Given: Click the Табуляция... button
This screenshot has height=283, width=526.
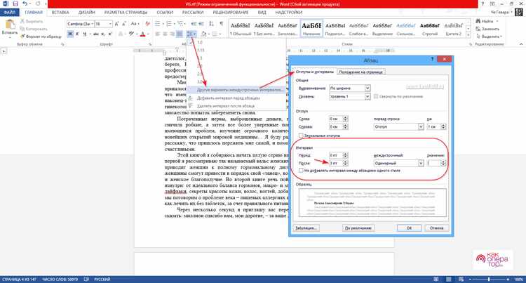Looking at the screenshot, I should coord(306,228).
